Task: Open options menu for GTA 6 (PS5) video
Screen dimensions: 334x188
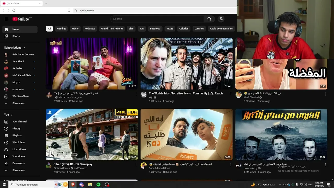Action: [136, 165]
